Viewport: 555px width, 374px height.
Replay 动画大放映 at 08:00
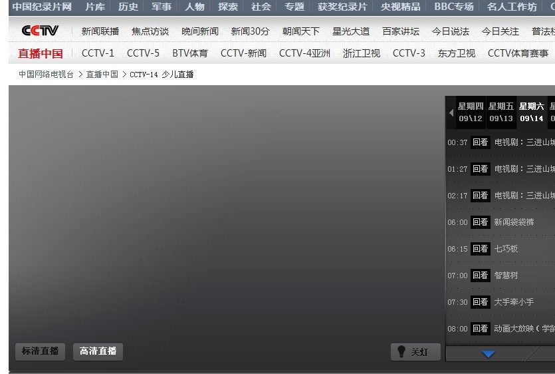481,328
